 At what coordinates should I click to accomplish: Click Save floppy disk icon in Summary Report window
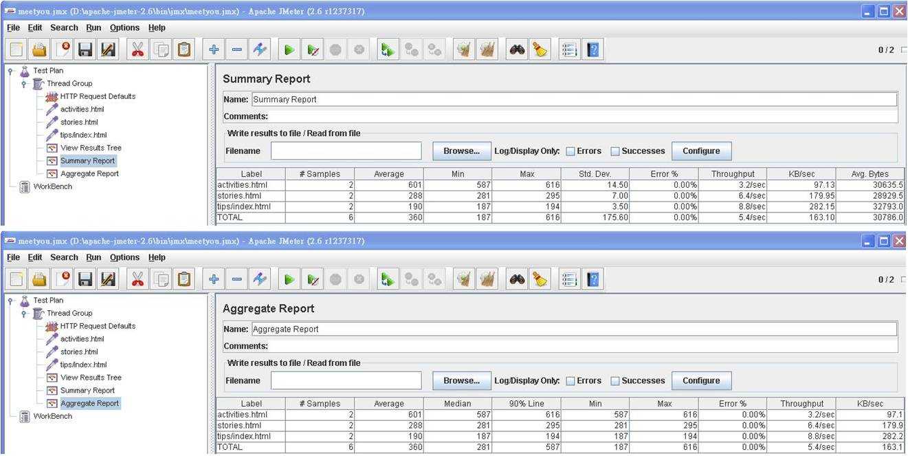click(x=85, y=50)
